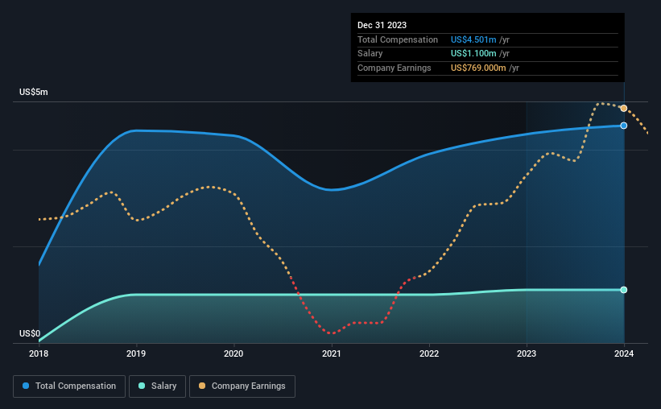The width and height of the screenshot is (661, 409).
Task: Toggle the Total Compensation legend button
Action: [69, 386]
